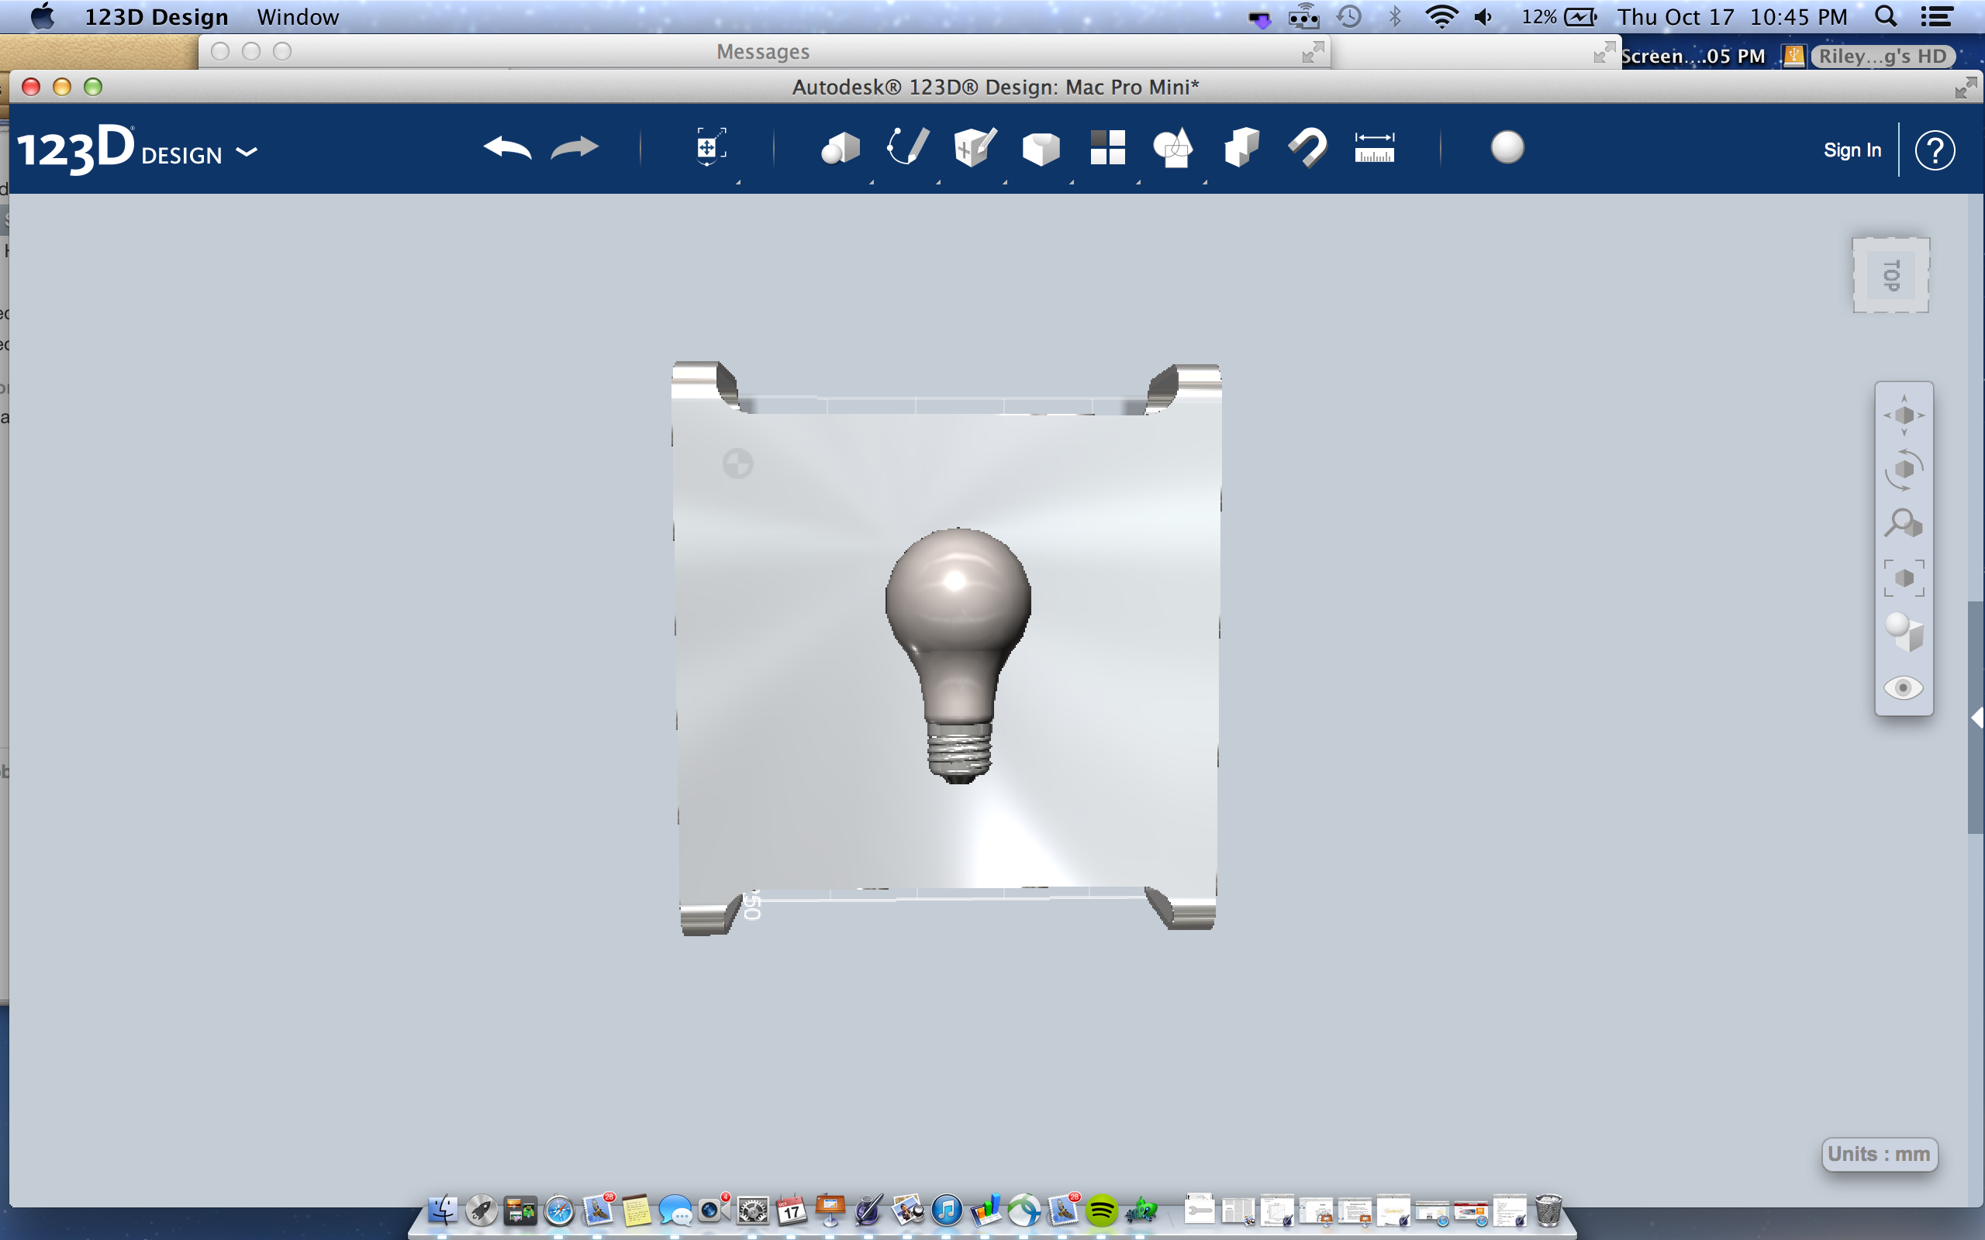The image size is (1985, 1240).
Task: Mute audio via the menu bar volume icon
Action: coord(1485,16)
